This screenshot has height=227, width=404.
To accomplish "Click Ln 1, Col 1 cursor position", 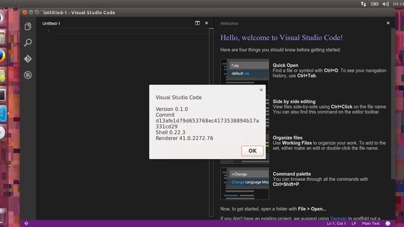I will (x=336, y=223).
